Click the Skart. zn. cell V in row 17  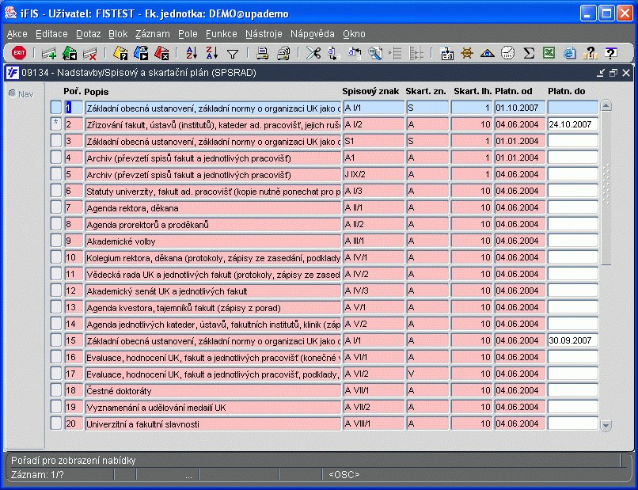tap(427, 374)
